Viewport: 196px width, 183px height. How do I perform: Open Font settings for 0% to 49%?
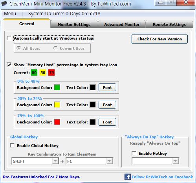[107, 87]
